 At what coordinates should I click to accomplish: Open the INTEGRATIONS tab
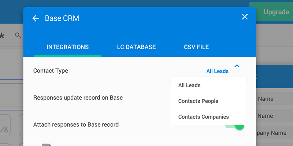click(68, 47)
